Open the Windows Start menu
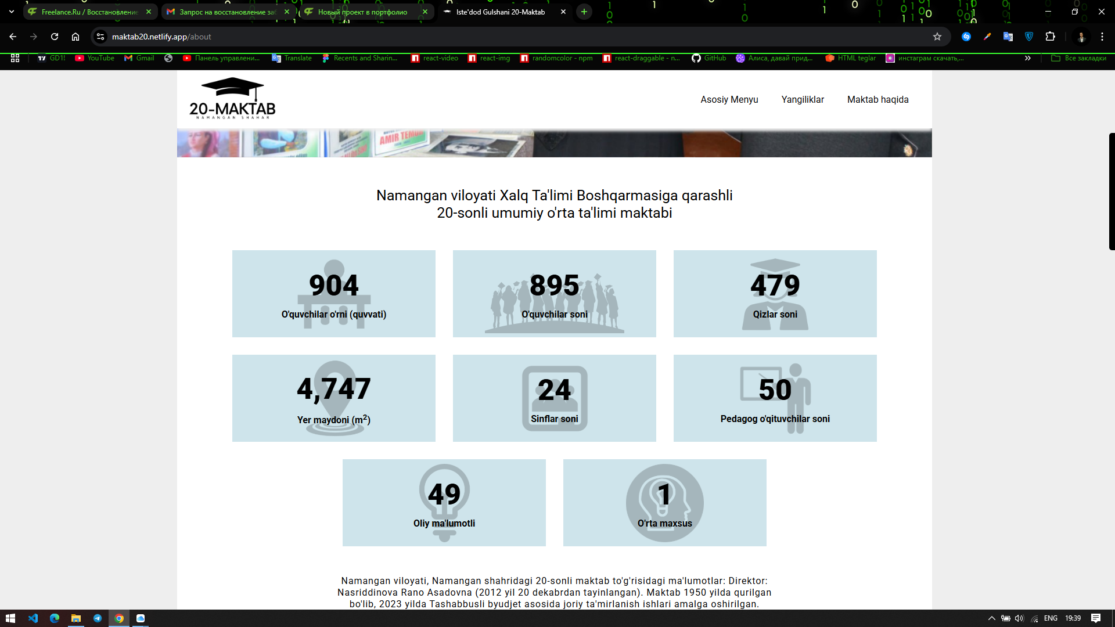Screen dimensions: 1115x627 pyautogui.click(x=10, y=618)
